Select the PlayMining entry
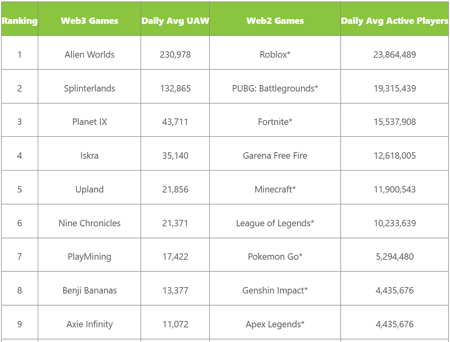450x342 pixels. tap(89, 256)
